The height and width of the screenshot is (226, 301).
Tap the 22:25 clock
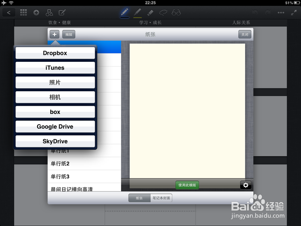150,3
